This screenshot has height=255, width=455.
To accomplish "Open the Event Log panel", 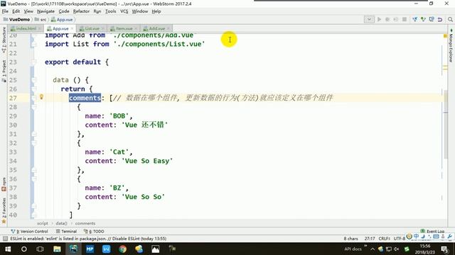I will coord(432,231).
